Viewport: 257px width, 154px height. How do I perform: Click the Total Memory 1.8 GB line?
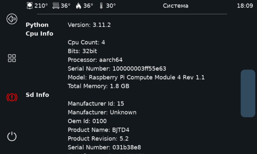98,86
